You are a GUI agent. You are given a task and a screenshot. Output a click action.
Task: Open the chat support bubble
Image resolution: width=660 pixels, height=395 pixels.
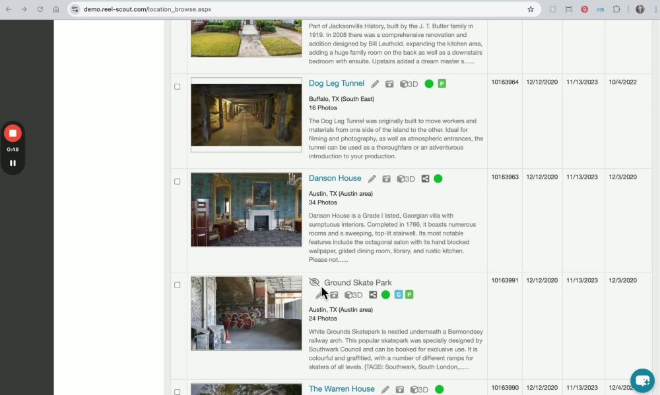click(642, 380)
